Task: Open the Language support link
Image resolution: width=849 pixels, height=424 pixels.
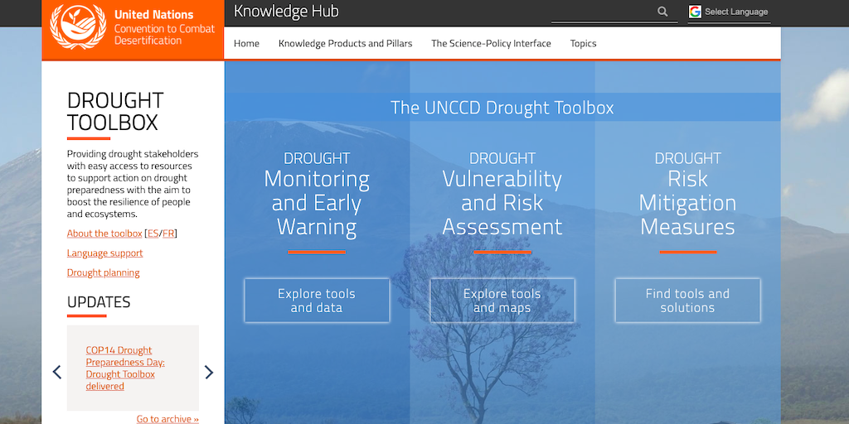Action: point(105,253)
